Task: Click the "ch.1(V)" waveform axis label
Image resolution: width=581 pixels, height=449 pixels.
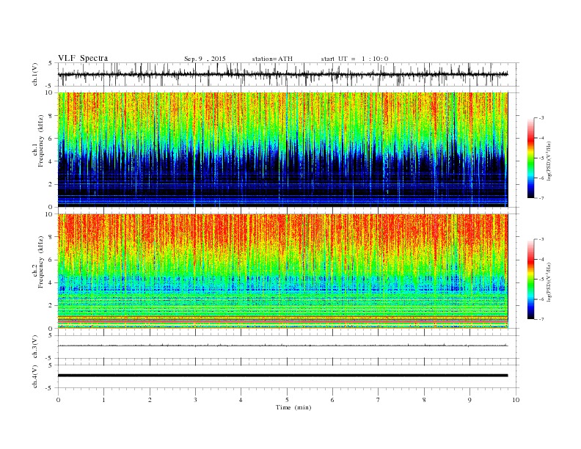Action: click(35, 74)
